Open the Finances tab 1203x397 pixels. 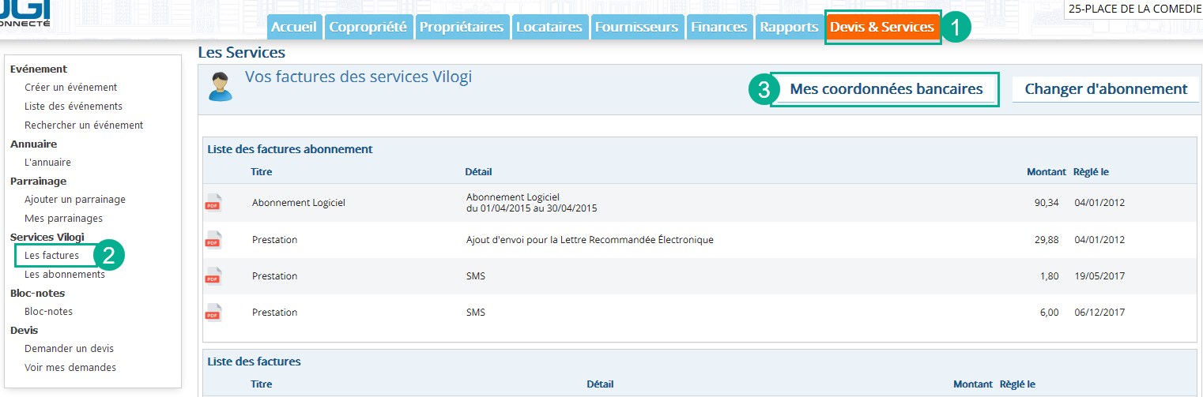718,27
